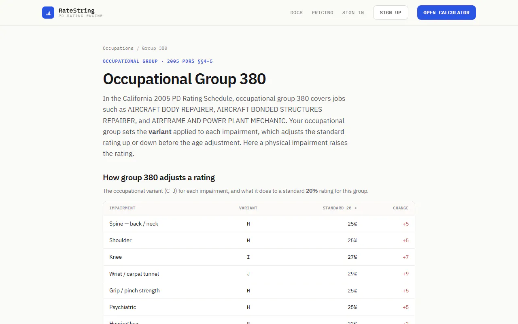
Task: Select the Spine — back / neck row
Action: (259, 224)
